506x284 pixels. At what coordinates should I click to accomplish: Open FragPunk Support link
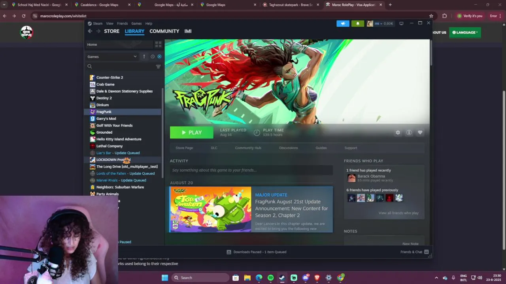click(351, 148)
